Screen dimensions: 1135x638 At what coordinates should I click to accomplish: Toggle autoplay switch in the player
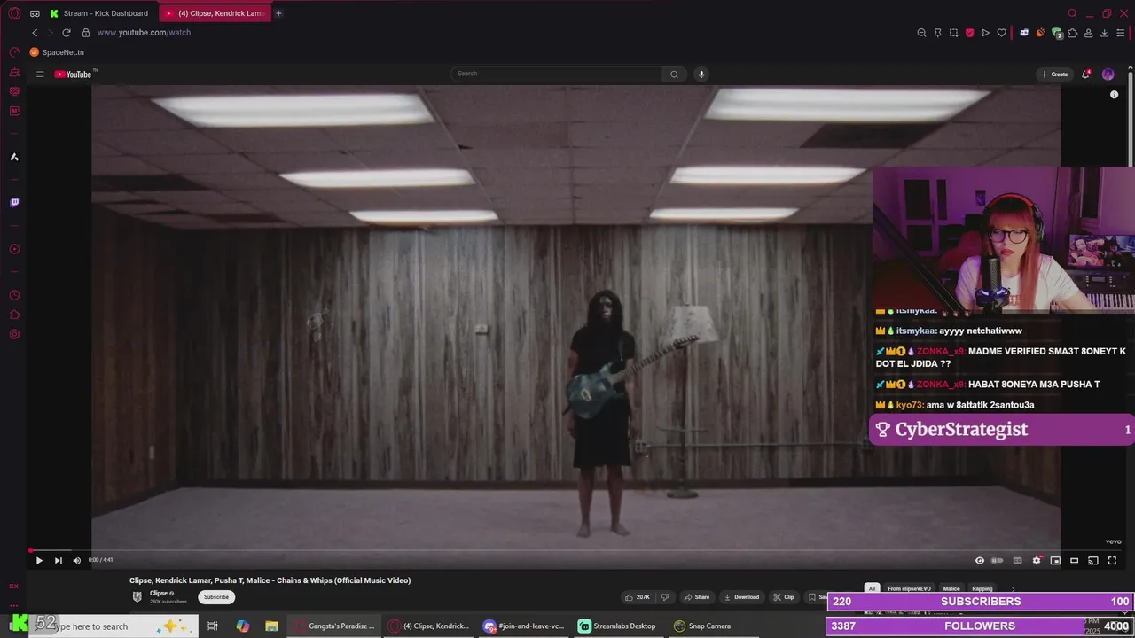998,560
